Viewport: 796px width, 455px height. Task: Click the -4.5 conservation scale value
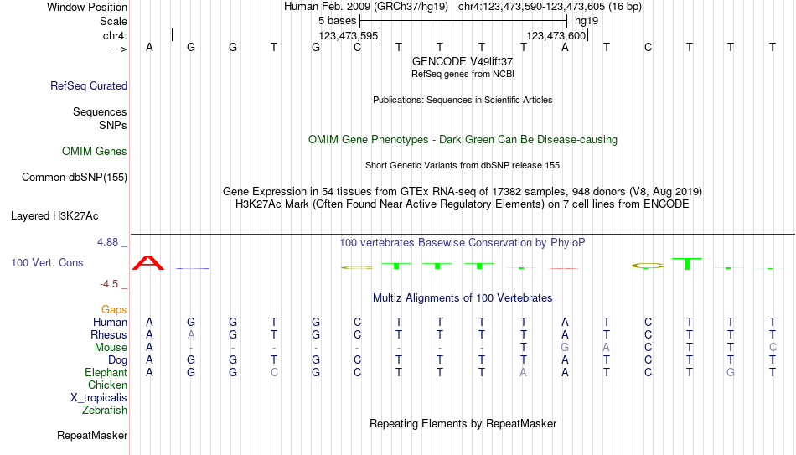coord(109,284)
